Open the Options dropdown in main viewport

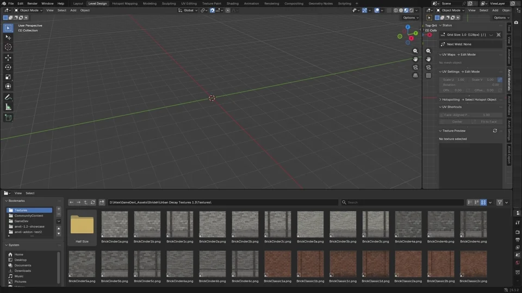[411, 17]
